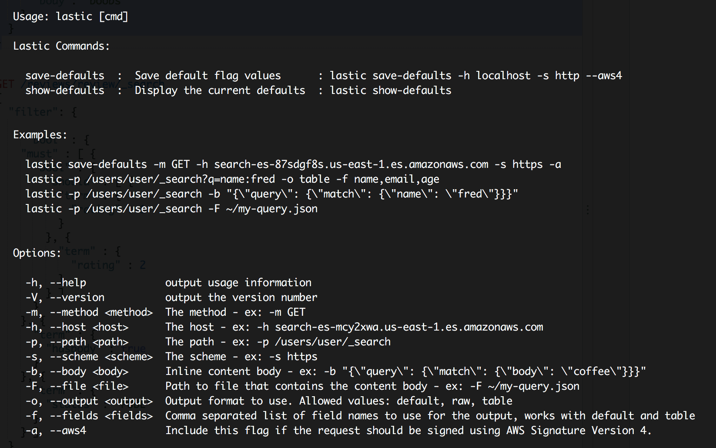Image resolution: width=716 pixels, height=448 pixels.
Task: Click the '-o, --output <output>' option
Action: tap(89, 401)
